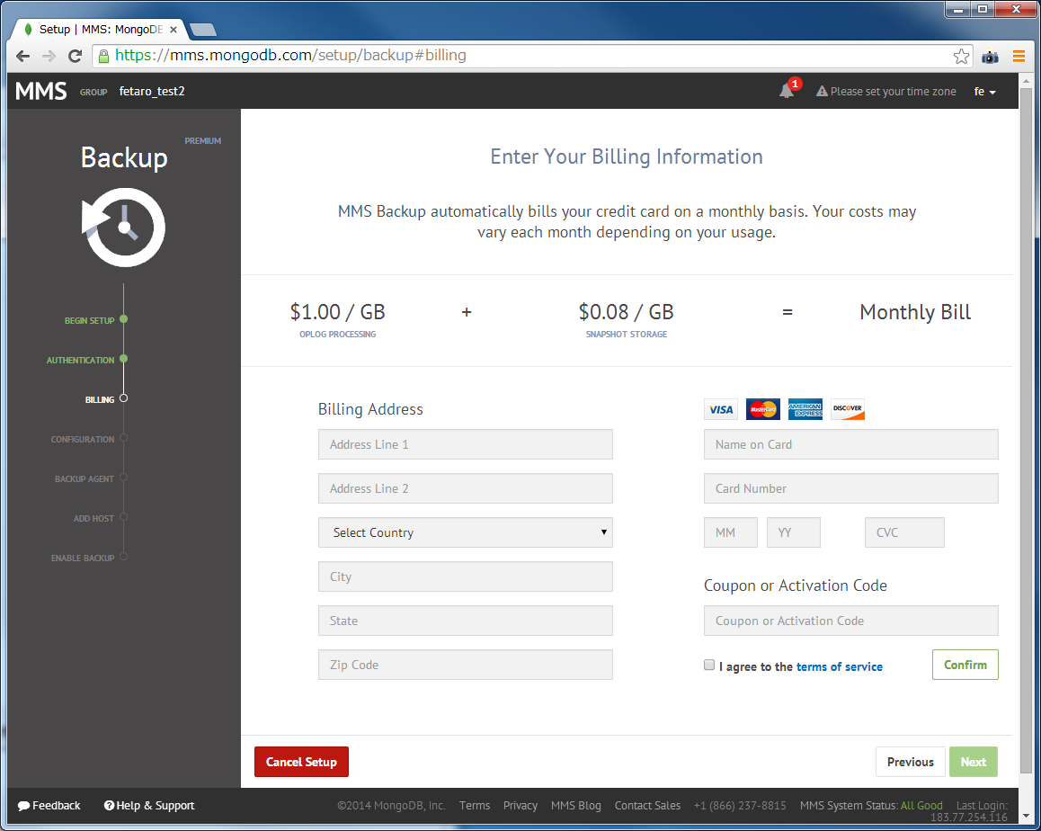The width and height of the screenshot is (1041, 831).
Task: Bookmark page with star icon
Action: [961, 56]
